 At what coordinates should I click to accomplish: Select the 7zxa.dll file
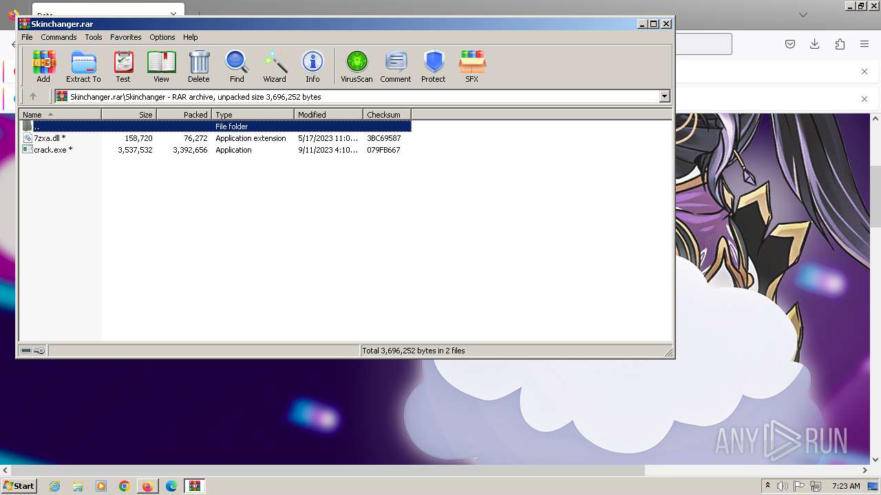215,138
